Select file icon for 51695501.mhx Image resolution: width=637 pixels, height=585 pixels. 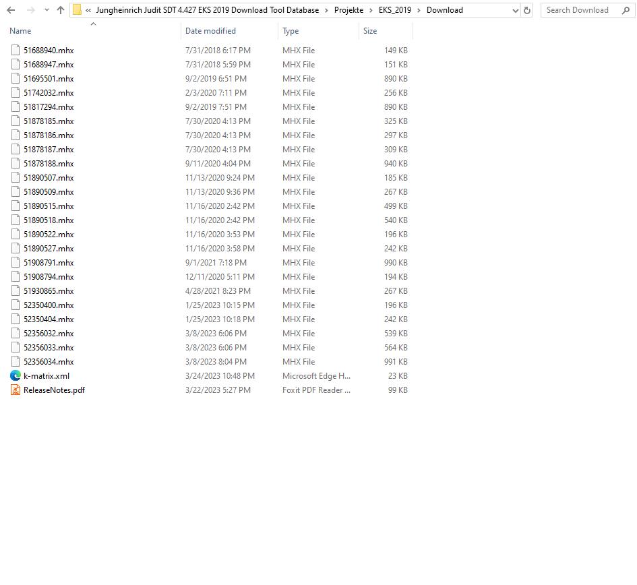pyautogui.click(x=16, y=78)
